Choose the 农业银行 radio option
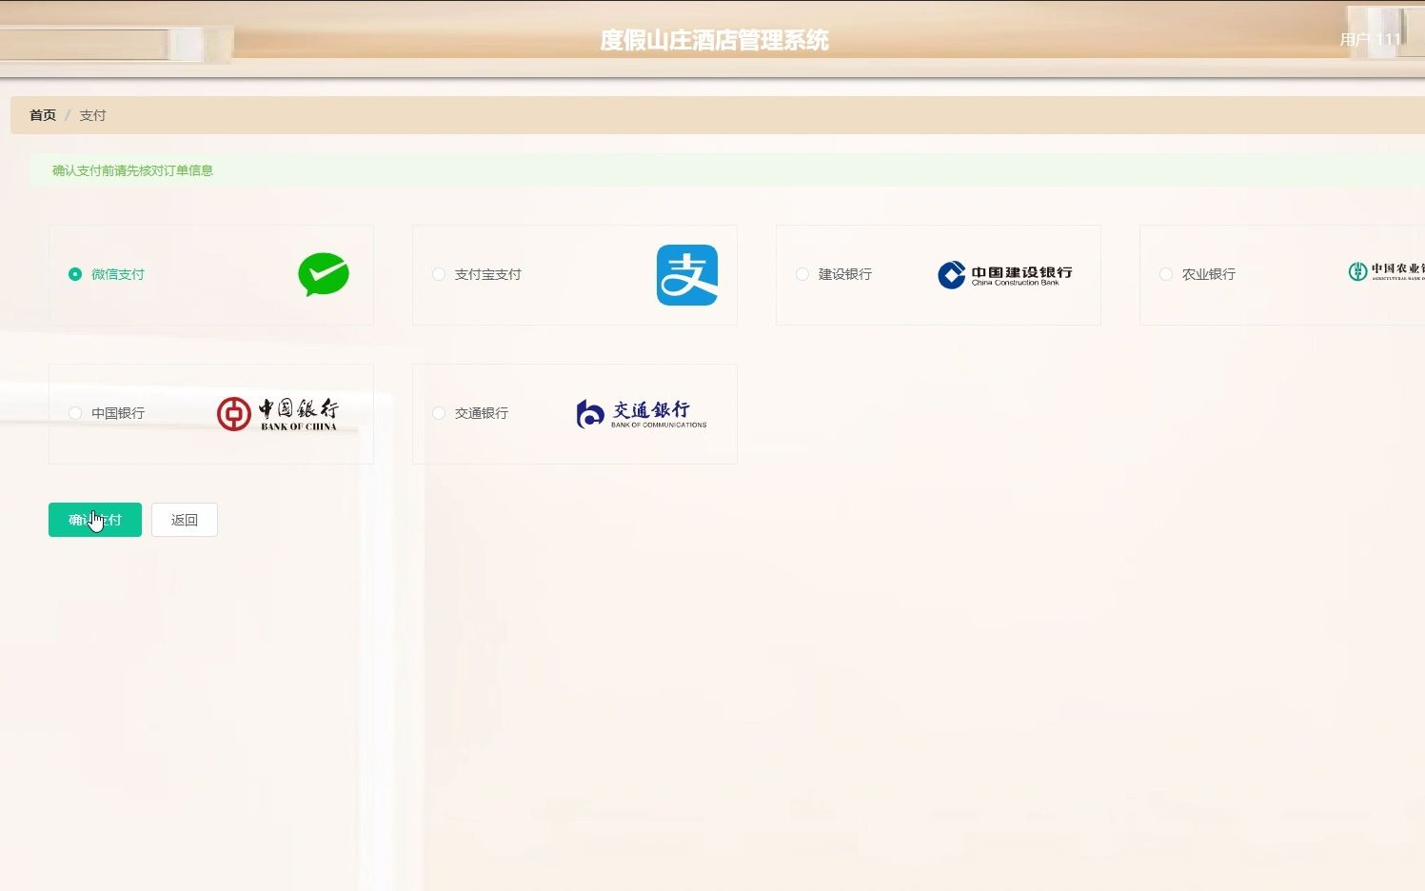1425x891 pixels. tap(1166, 274)
